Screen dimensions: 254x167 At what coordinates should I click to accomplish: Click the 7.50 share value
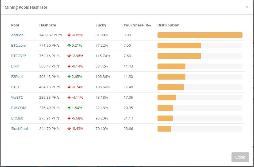(127, 45)
